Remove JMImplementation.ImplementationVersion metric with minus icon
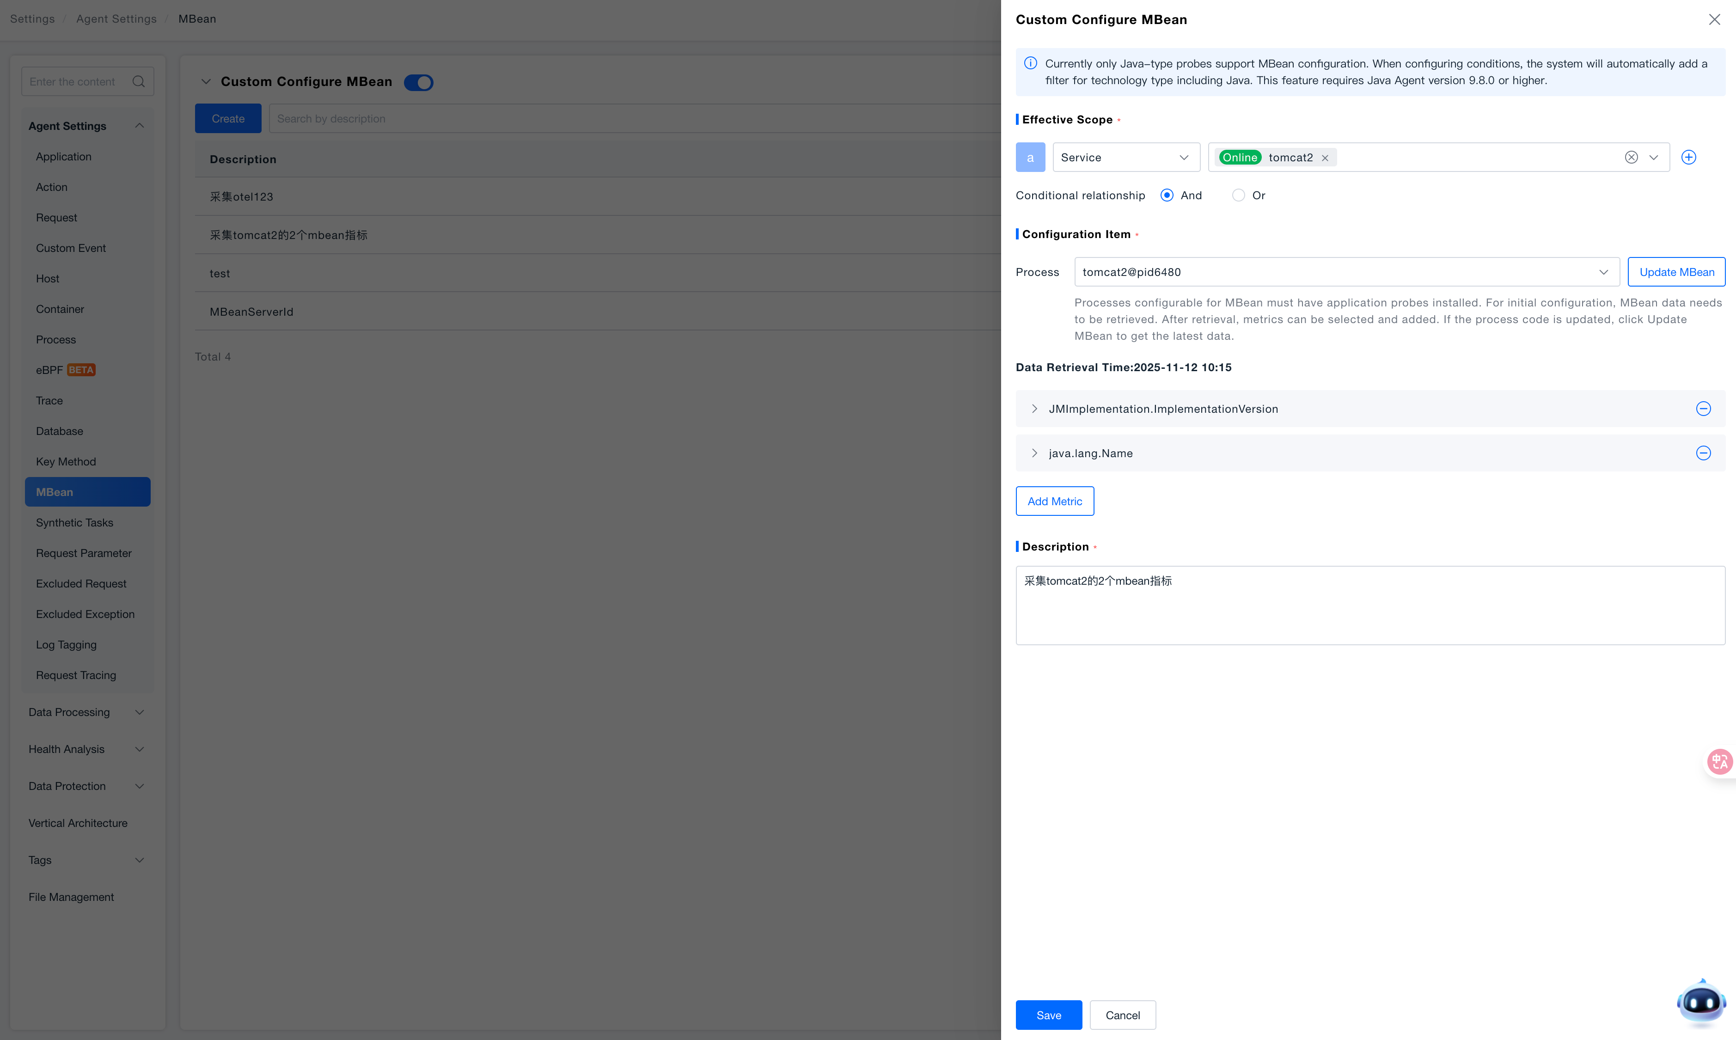1736x1040 pixels. coord(1703,409)
